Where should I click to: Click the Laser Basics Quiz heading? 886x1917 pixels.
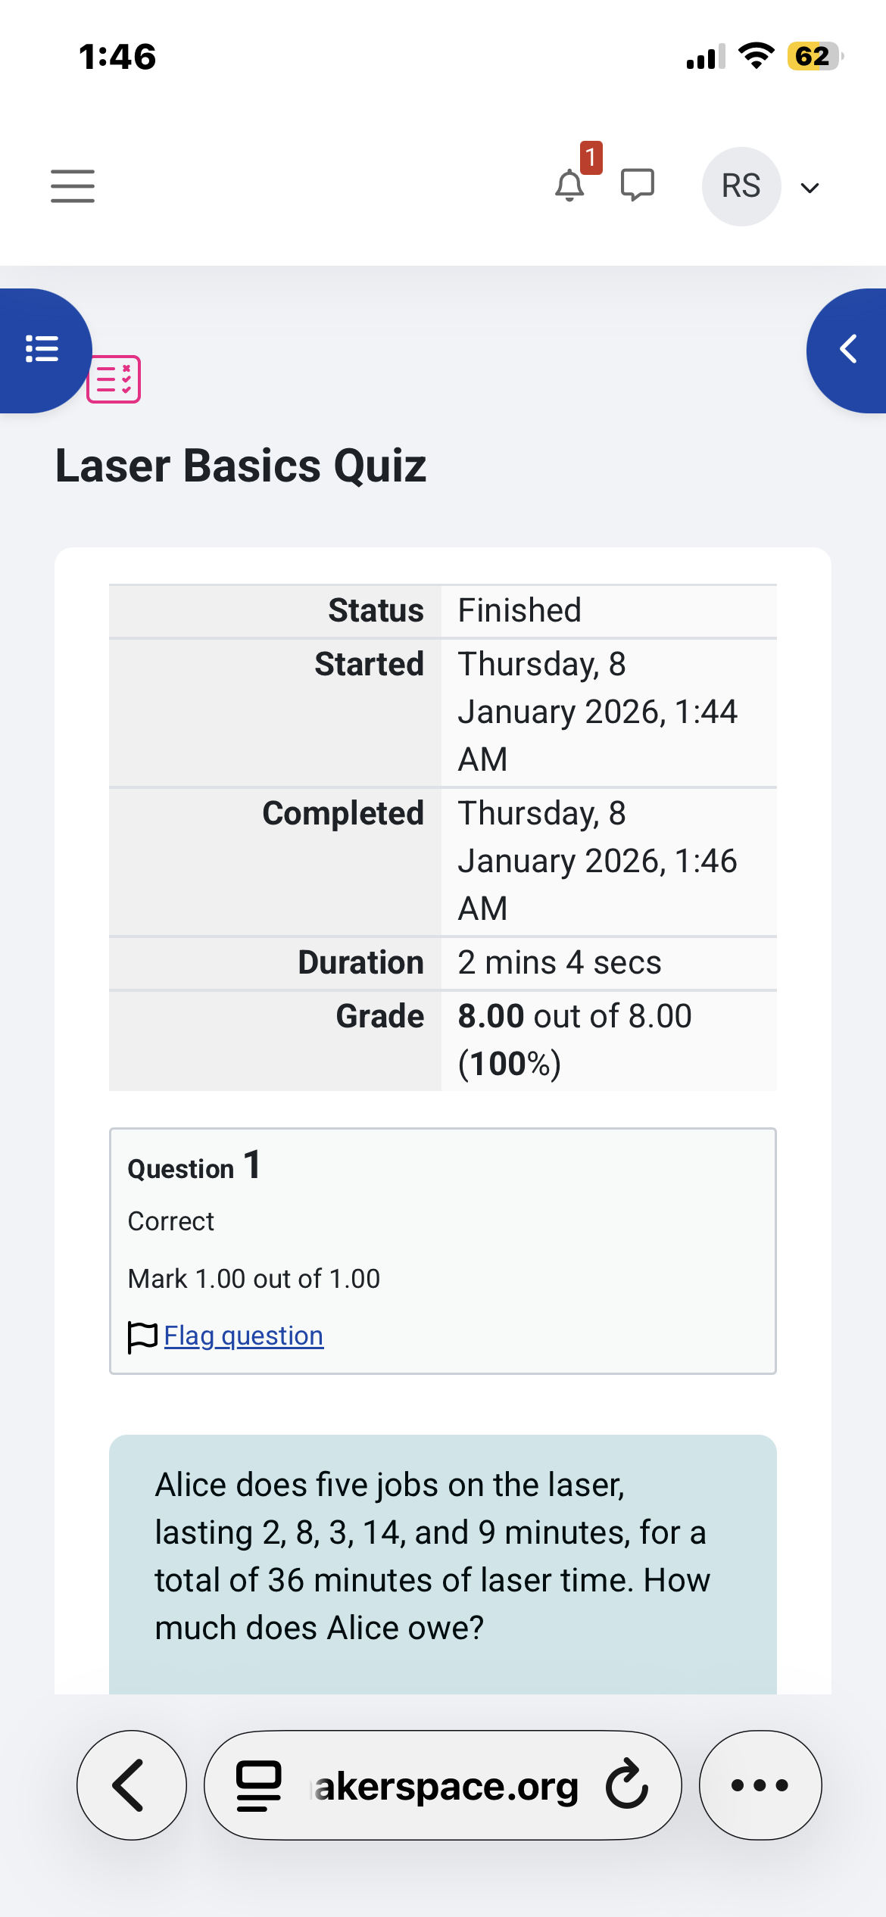tap(241, 466)
